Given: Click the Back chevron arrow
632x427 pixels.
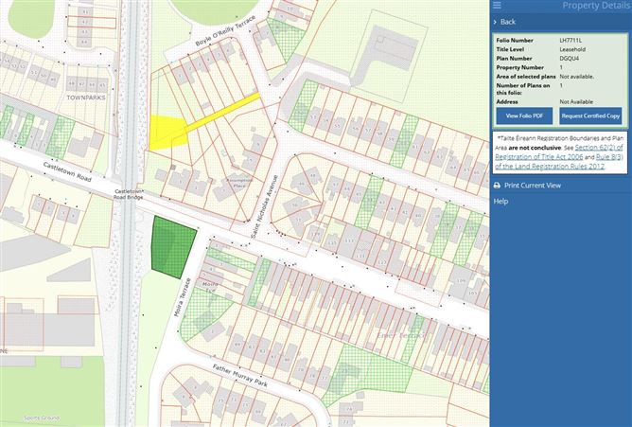Looking at the screenshot, I should [x=496, y=22].
